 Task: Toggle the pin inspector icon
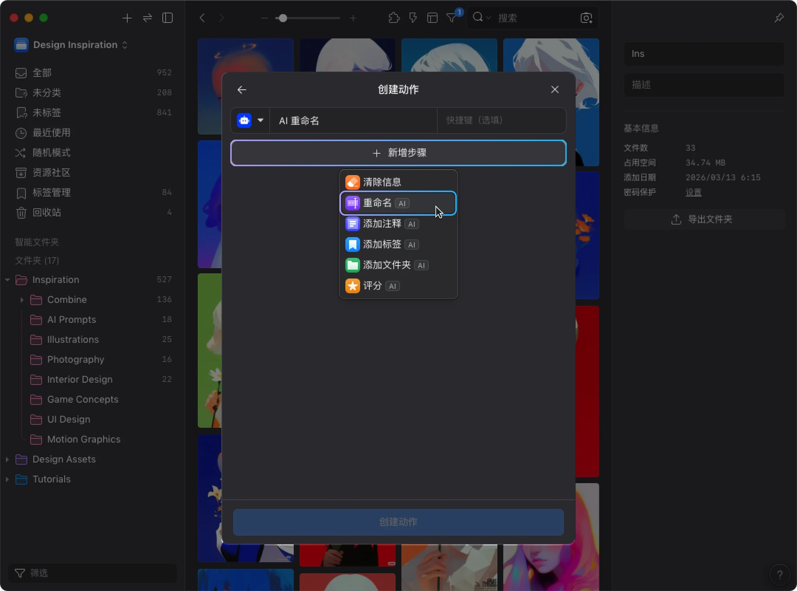pyautogui.click(x=779, y=18)
